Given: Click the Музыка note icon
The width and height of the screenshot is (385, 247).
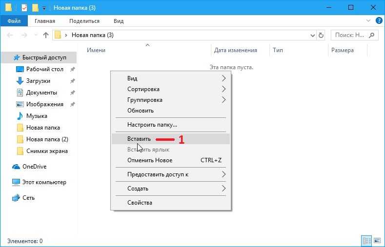Looking at the screenshot, I should coord(20,116).
